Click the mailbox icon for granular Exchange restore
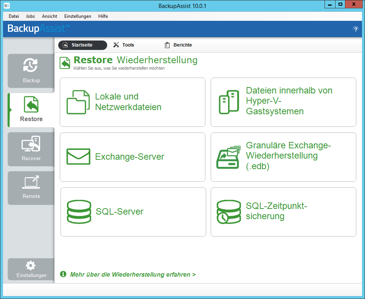 pyautogui.click(x=228, y=157)
